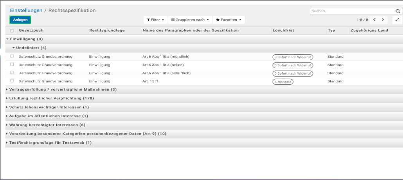
Task: Toggle the select-all checkbox in header
Action: (12, 30)
